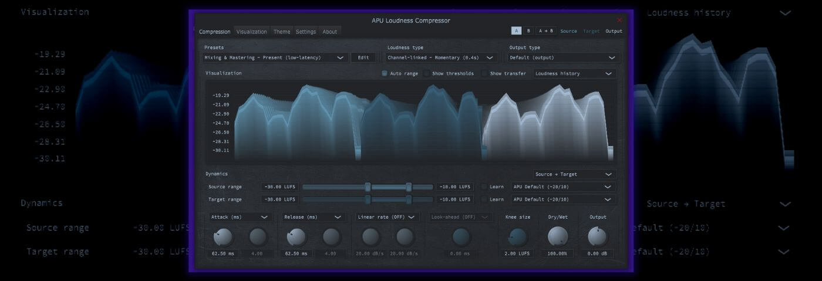Select state B button
Screen dimensions: 822x281
(528, 31)
